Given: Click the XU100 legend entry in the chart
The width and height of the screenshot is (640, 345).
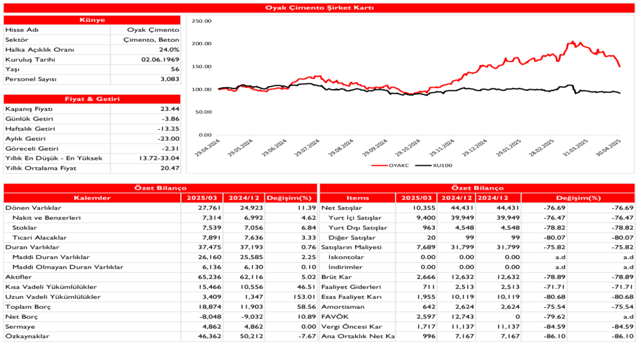Looking at the screenshot, I should point(434,165).
